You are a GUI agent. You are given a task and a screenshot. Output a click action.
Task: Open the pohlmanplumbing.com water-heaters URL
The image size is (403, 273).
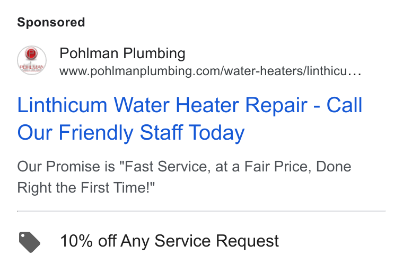click(x=211, y=71)
